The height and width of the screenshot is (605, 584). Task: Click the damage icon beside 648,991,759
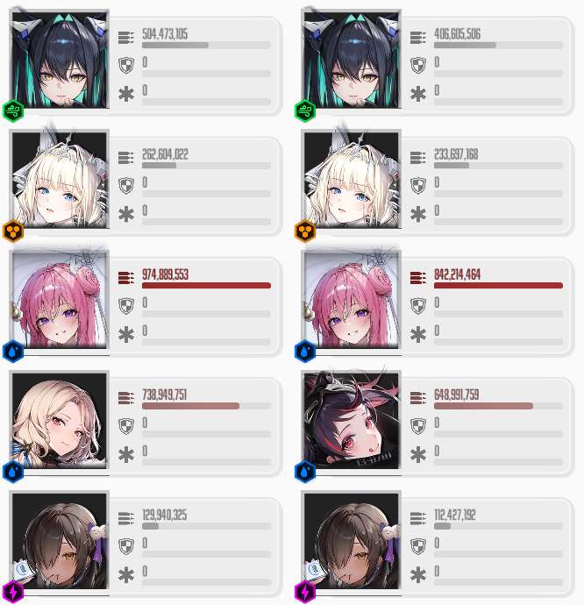click(418, 398)
